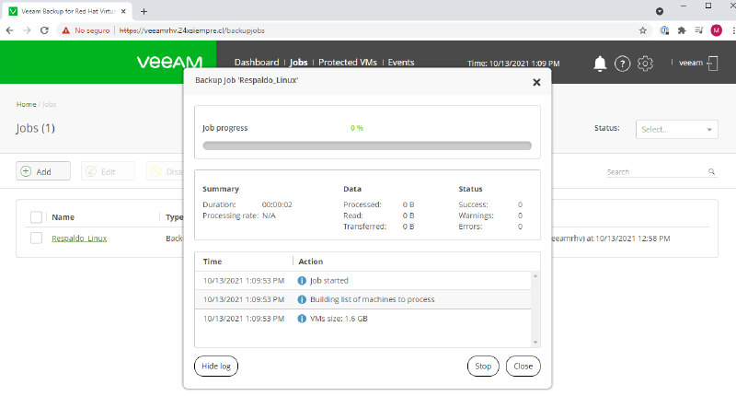
Task: Open the browser extensions puzzle icon
Action: click(x=682, y=30)
